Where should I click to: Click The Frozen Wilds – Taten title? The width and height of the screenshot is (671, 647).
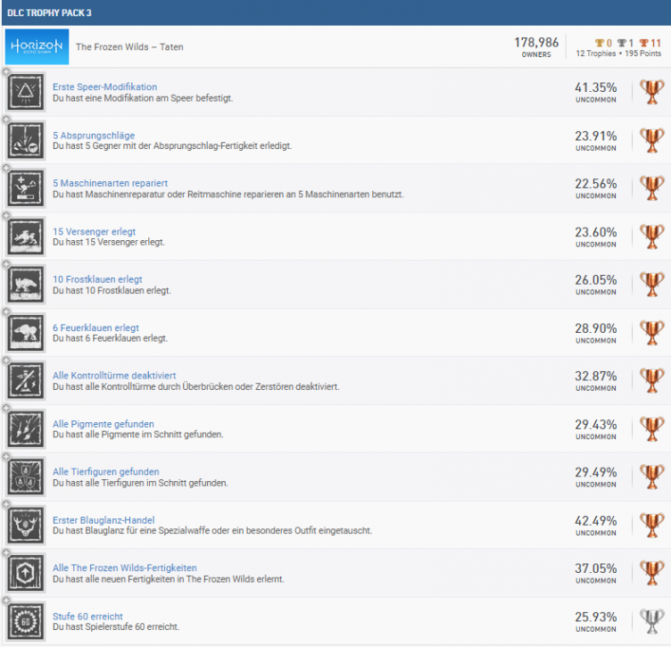coord(130,47)
